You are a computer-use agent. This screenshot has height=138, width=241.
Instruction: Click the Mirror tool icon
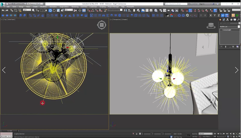point(125,10)
